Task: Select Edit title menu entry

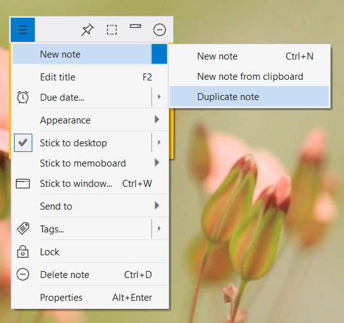Action: tap(90, 77)
